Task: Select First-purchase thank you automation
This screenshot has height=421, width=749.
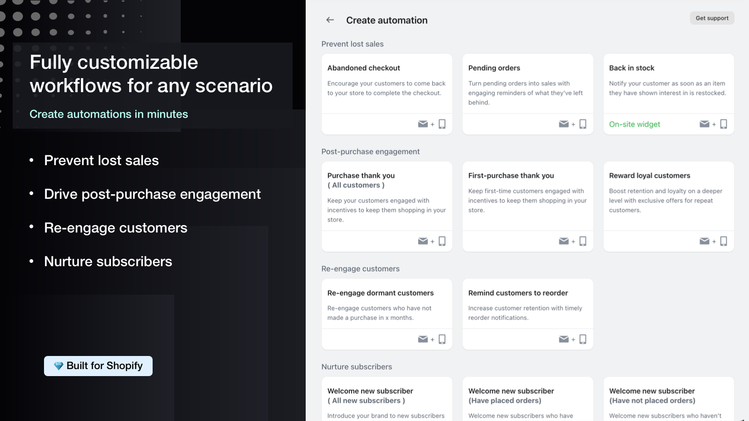Action: tap(528, 206)
